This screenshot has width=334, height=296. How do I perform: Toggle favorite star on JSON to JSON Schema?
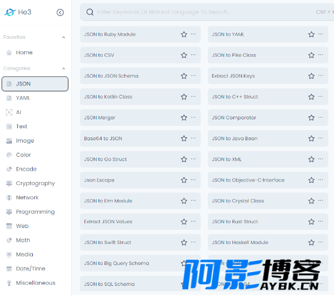pos(184,76)
